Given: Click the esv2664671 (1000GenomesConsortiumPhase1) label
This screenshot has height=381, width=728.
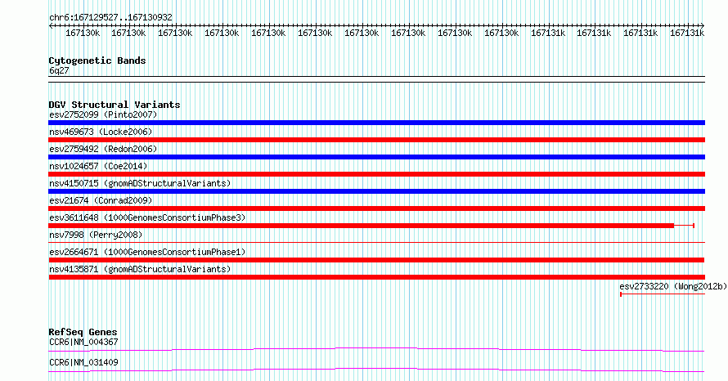Looking at the screenshot, I should (x=147, y=252).
